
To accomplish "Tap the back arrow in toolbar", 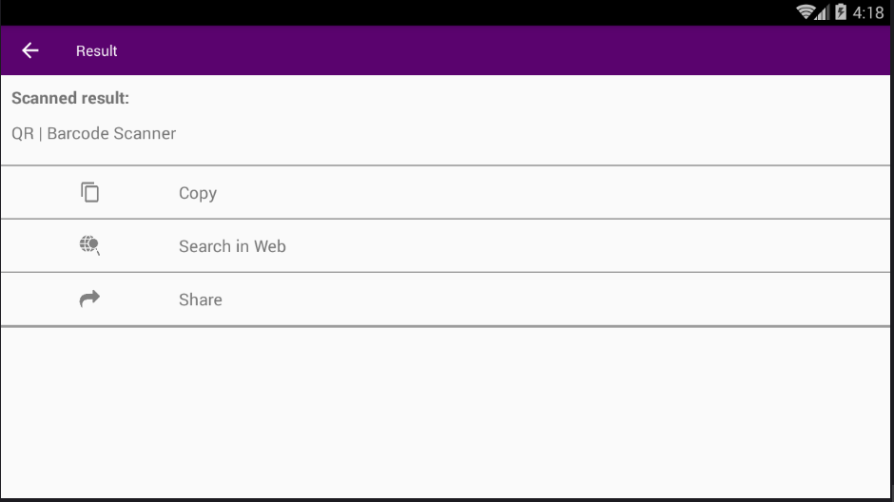I will [x=30, y=50].
